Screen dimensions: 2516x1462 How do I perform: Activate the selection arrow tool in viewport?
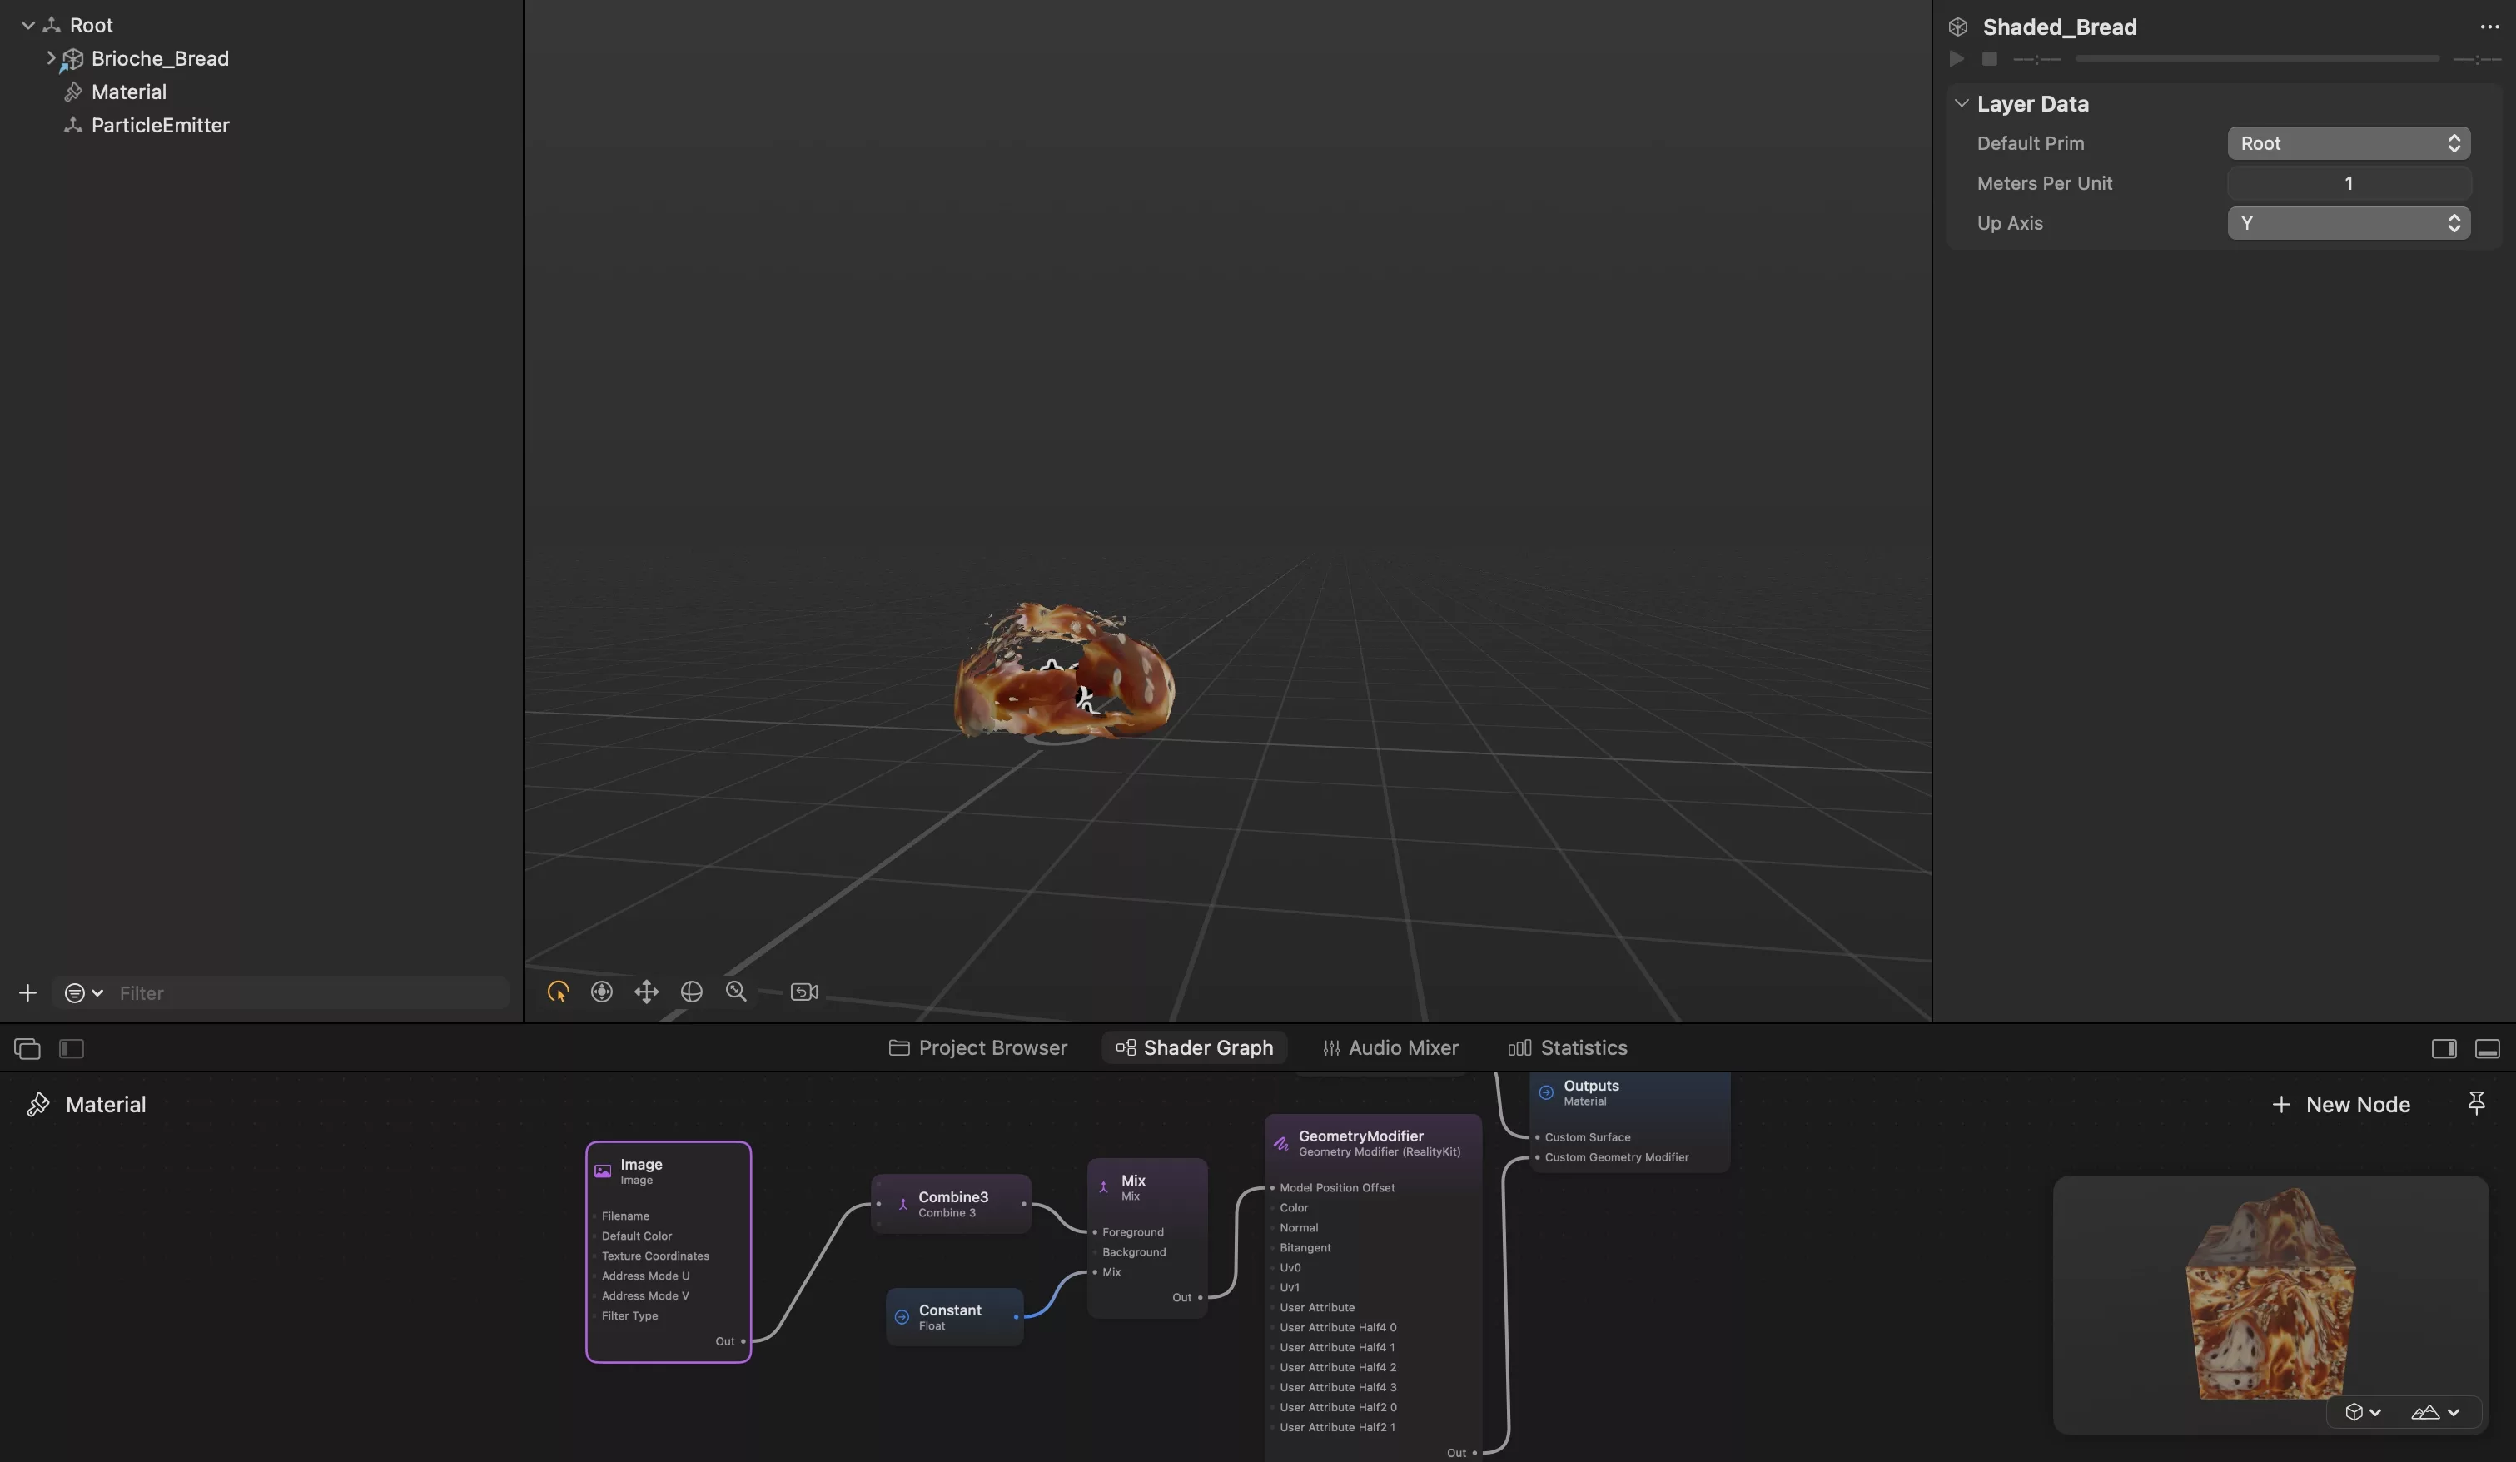coord(558,992)
